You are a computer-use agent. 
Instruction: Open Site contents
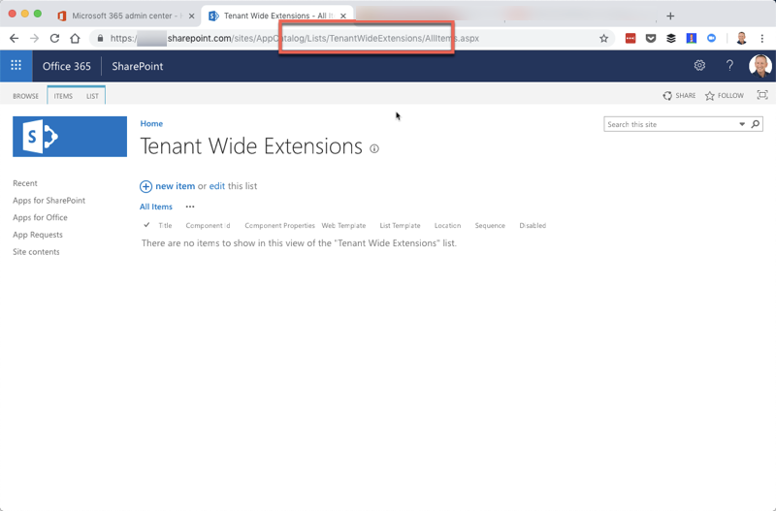click(36, 252)
